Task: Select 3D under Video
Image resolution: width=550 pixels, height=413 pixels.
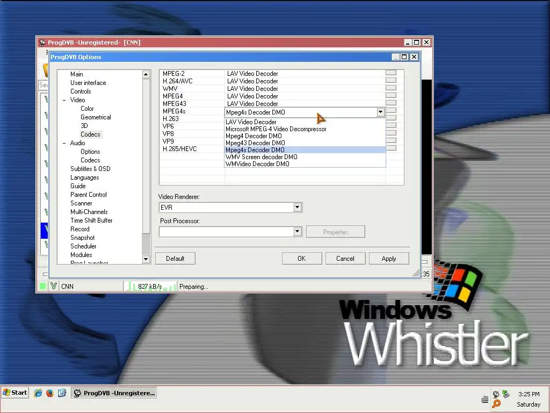Action: click(84, 126)
